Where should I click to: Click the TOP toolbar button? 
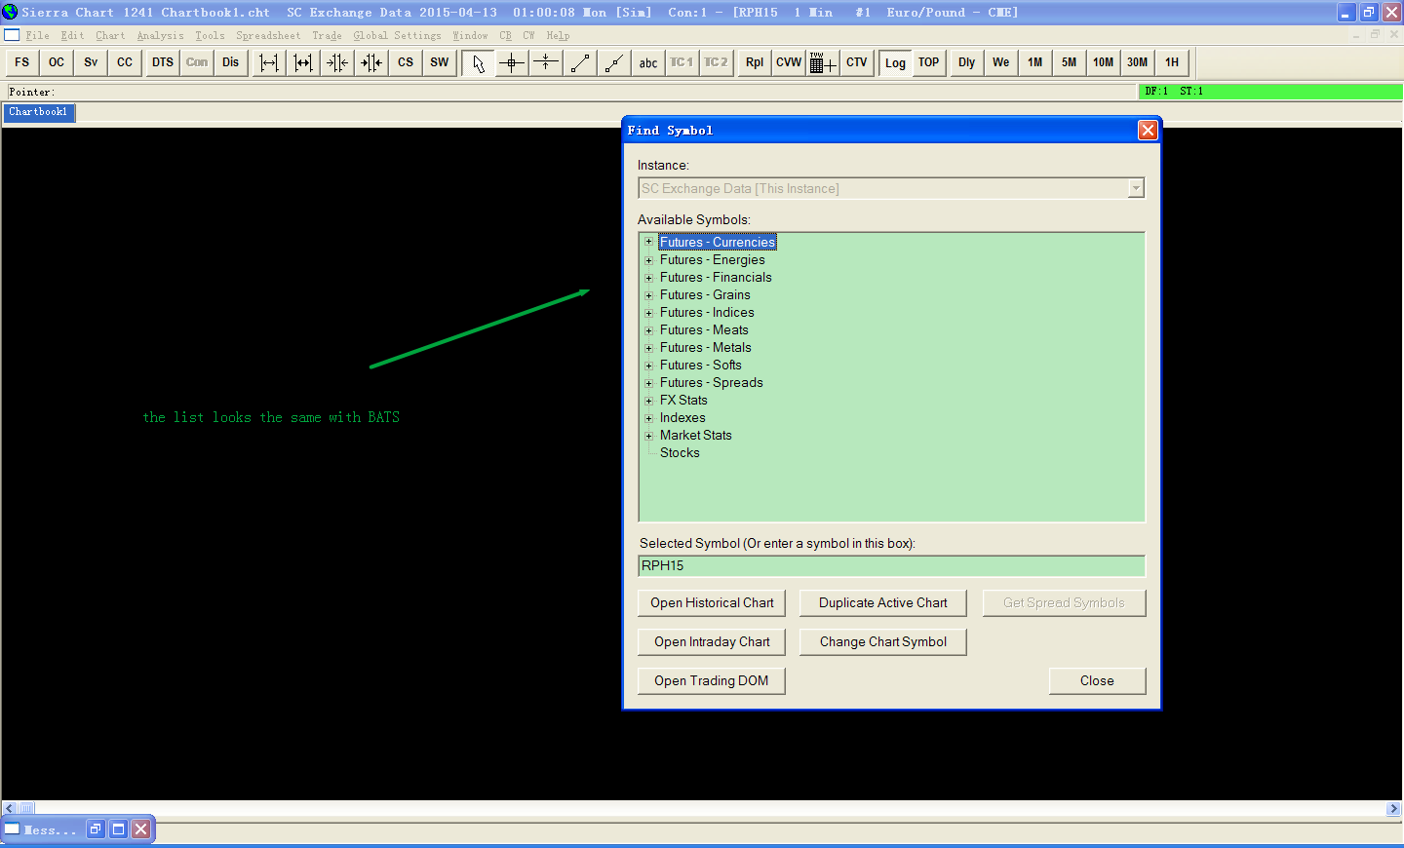(x=929, y=62)
